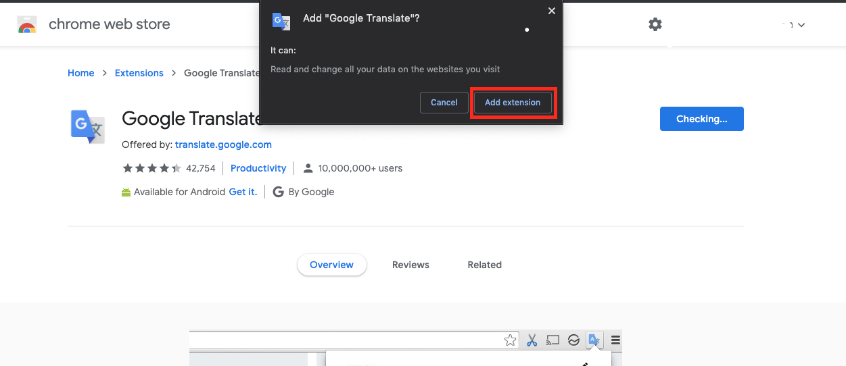Click the Android robot icon
Screen dimensions: 846x366
tap(126, 192)
